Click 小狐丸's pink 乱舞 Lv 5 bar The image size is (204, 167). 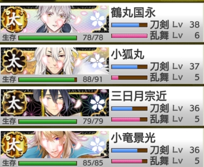[129, 78]
